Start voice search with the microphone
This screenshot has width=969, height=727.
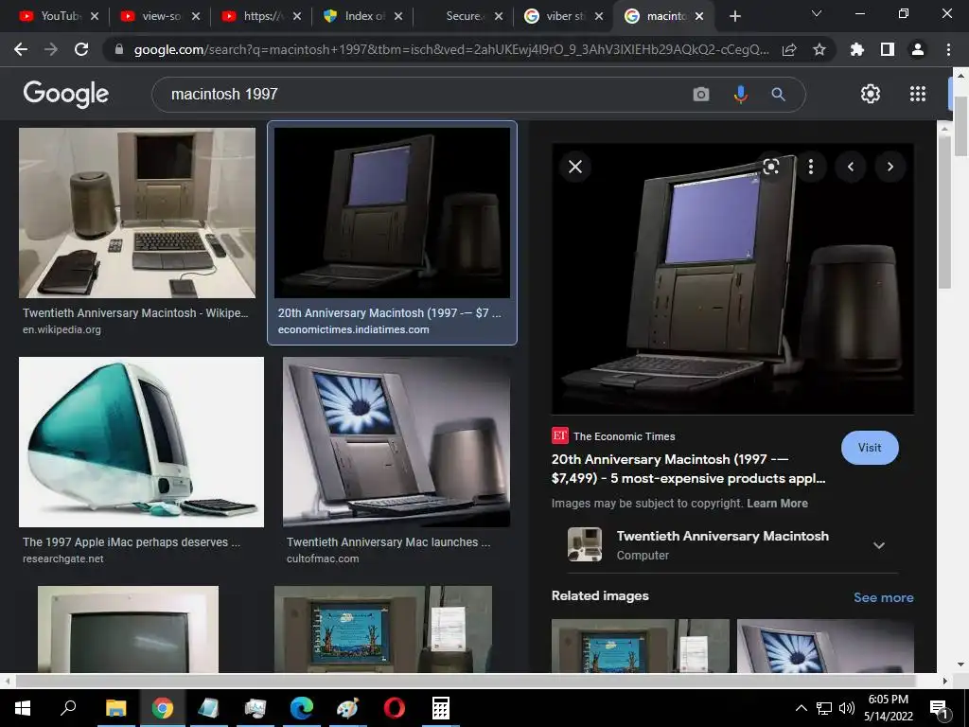(x=740, y=94)
